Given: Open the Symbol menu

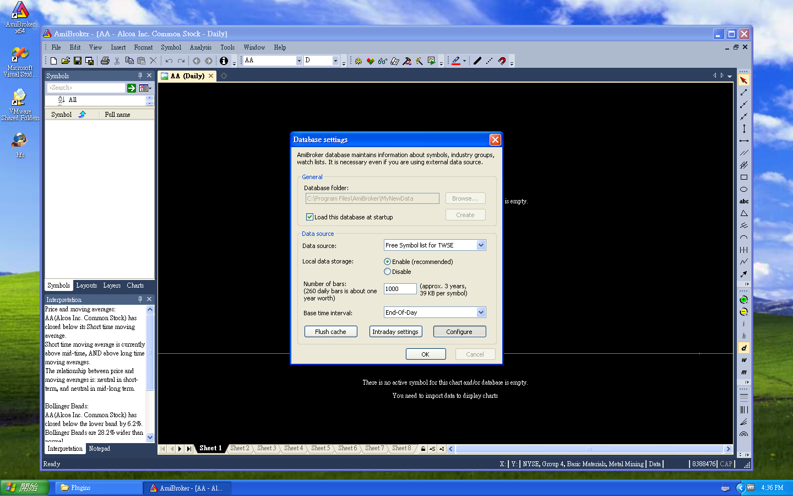Looking at the screenshot, I should coord(171,47).
